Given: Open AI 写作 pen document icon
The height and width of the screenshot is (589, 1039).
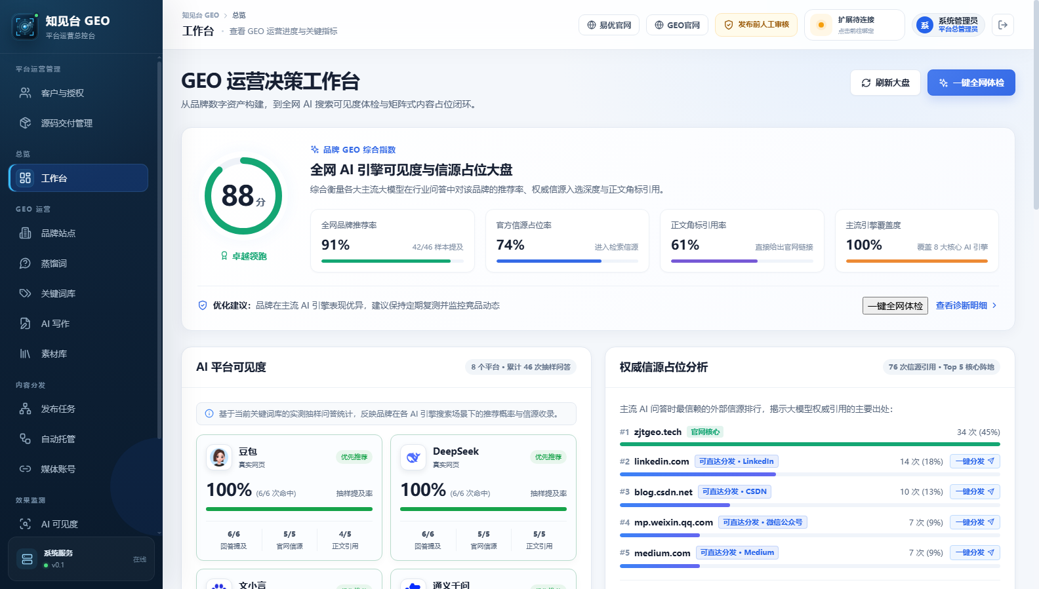Looking at the screenshot, I should click(x=25, y=324).
